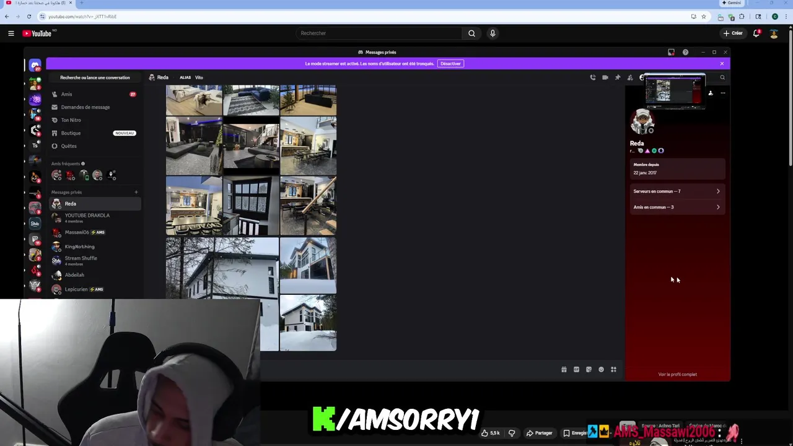Open Abdellah conversation
This screenshot has width=793, height=446.
[95, 275]
